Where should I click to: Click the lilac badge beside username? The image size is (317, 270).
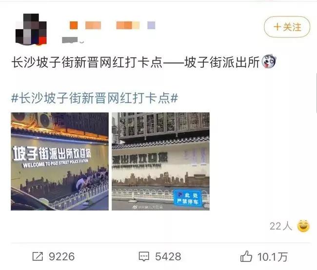point(151,25)
